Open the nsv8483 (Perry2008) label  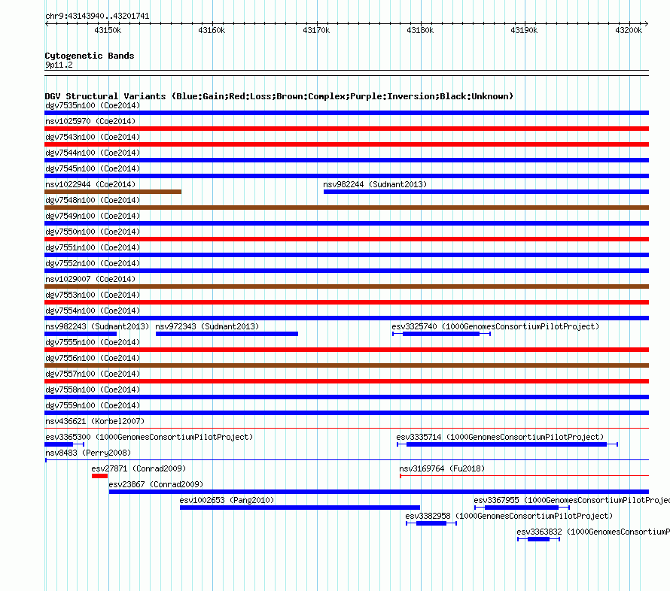point(88,453)
